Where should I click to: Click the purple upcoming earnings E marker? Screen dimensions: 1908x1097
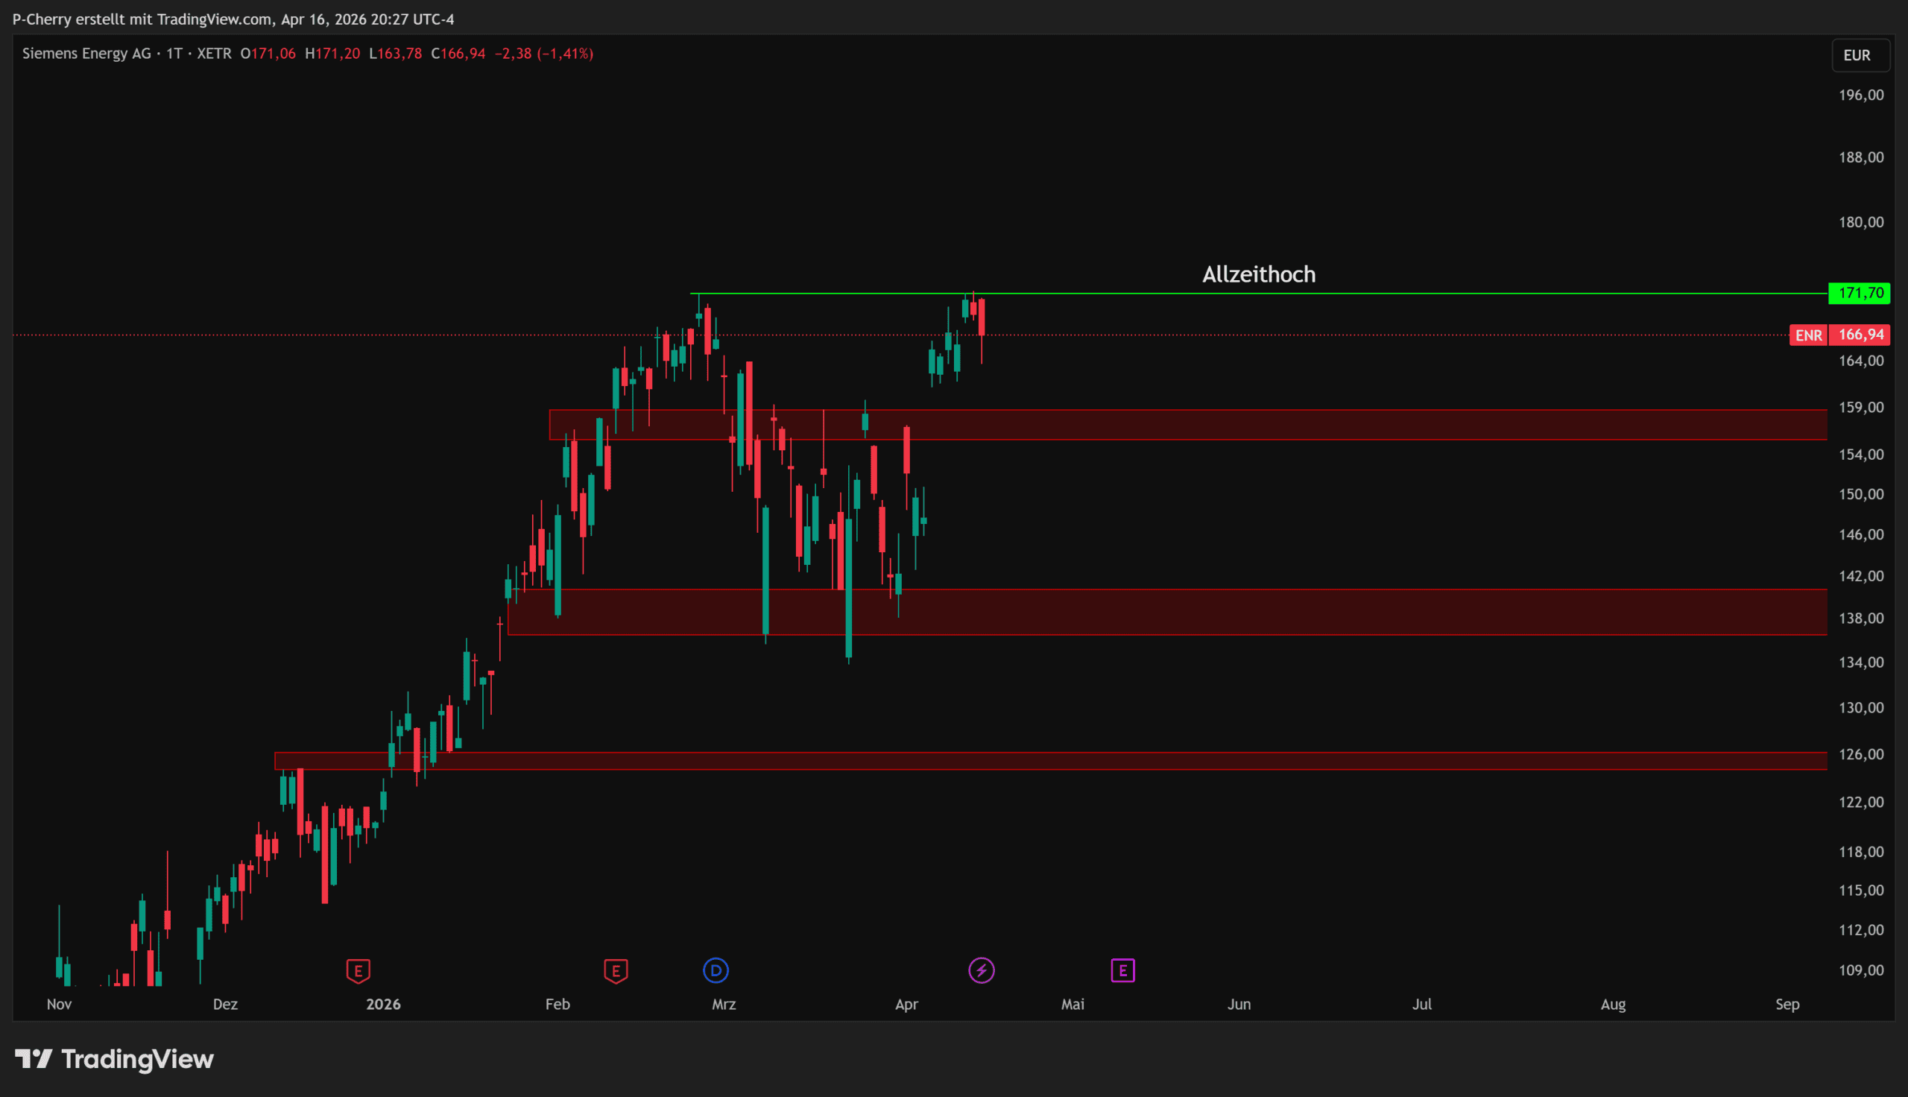[1122, 970]
